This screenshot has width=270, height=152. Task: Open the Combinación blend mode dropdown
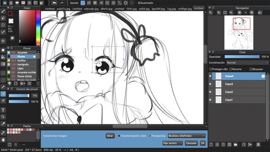point(248,62)
